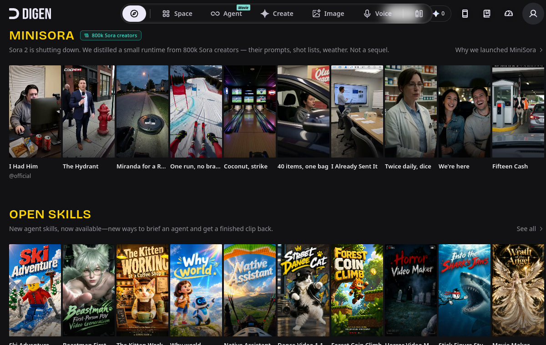This screenshot has width=546, height=345.
Task: Go to the Image tab
Action: pyautogui.click(x=328, y=14)
